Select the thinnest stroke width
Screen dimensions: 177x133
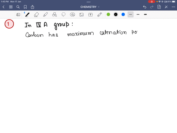pos(131,14)
